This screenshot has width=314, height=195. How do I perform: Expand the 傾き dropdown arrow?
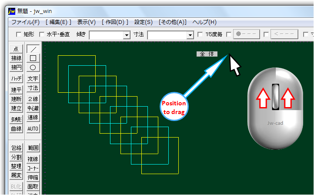click(127, 35)
